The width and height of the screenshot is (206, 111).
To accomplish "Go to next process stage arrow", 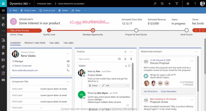I will [203, 30].
